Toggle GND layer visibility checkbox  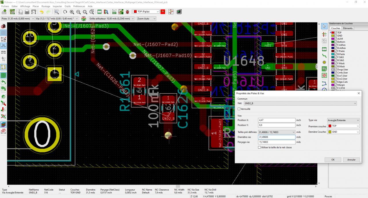(336, 36)
